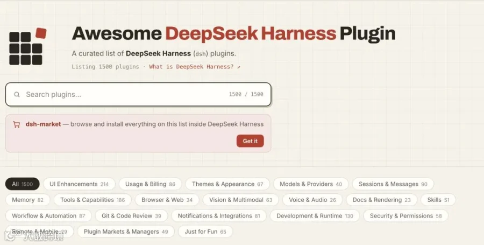Filter by Remote & Mobile category
Viewport: 484px width, 245px height.
click(39, 232)
